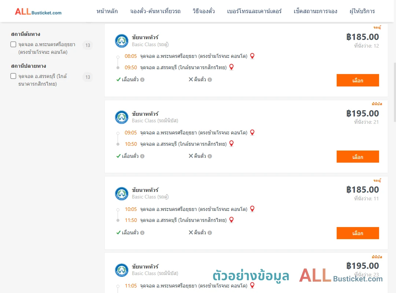
Task: Check destination station จุดจอด อ.สรรคบุรี filter
Action: [14, 76]
